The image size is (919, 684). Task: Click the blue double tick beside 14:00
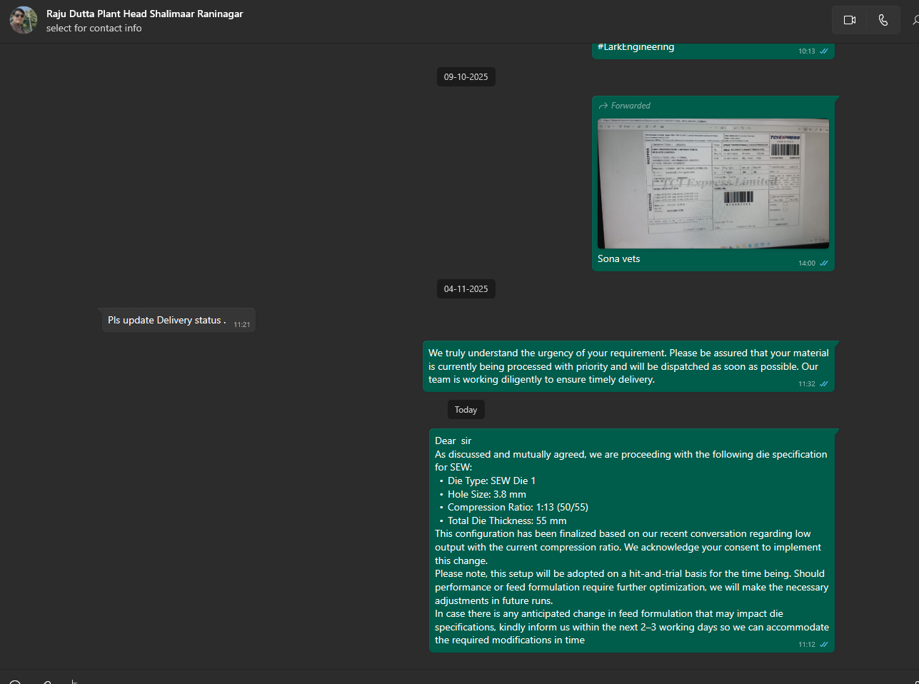pyautogui.click(x=824, y=263)
